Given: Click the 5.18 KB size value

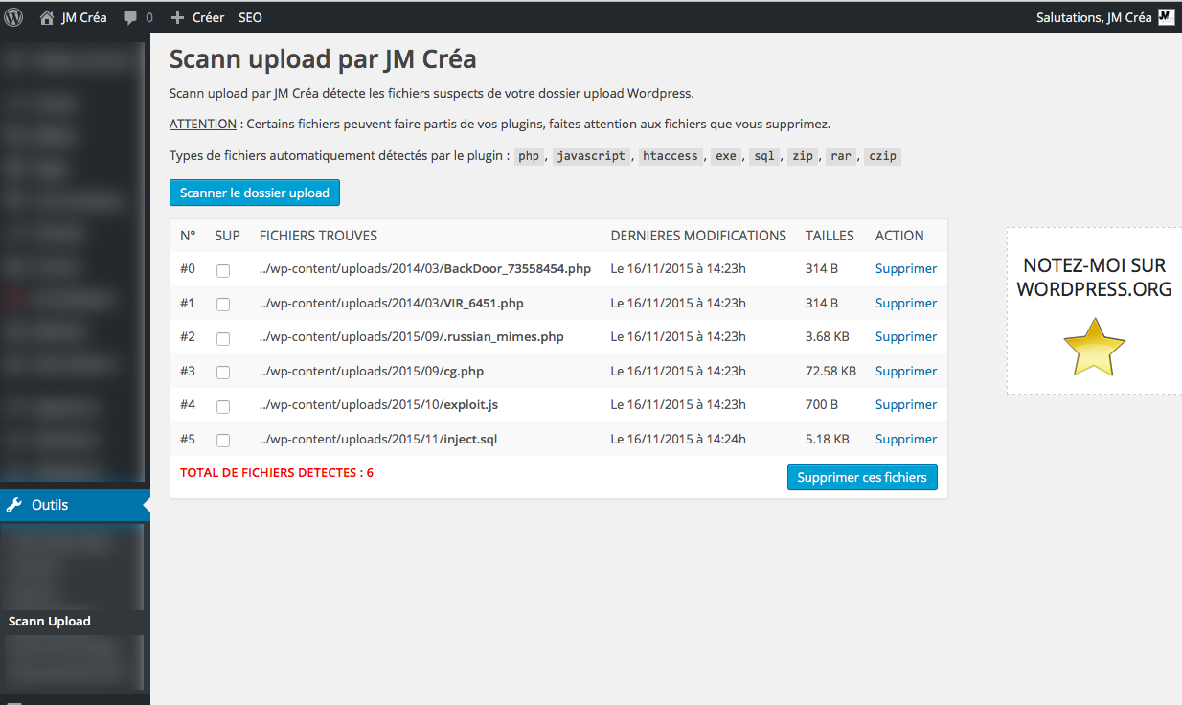Looking at the screenshot, I should point(827,439).
